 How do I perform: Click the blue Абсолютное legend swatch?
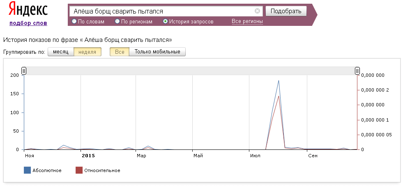point(28,170)
